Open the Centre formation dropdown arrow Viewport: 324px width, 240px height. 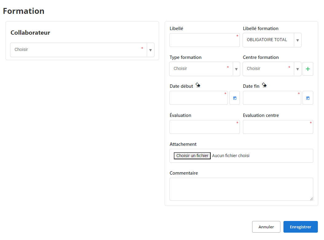[x=298, y=69]
